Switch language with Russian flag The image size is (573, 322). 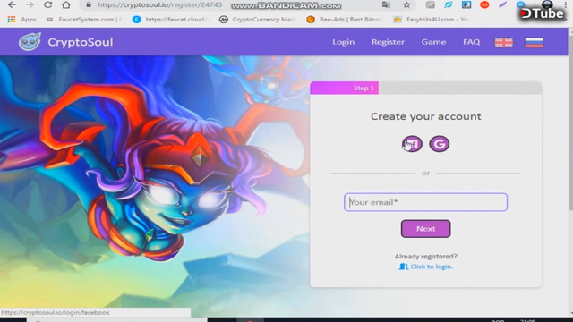click(x=534, y=42)
